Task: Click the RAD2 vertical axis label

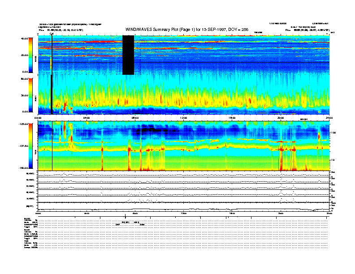Action: (35, 60)
